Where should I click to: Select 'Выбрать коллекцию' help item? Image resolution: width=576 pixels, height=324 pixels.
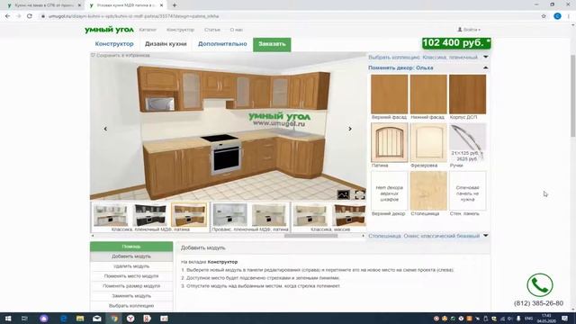pos(131,306)
